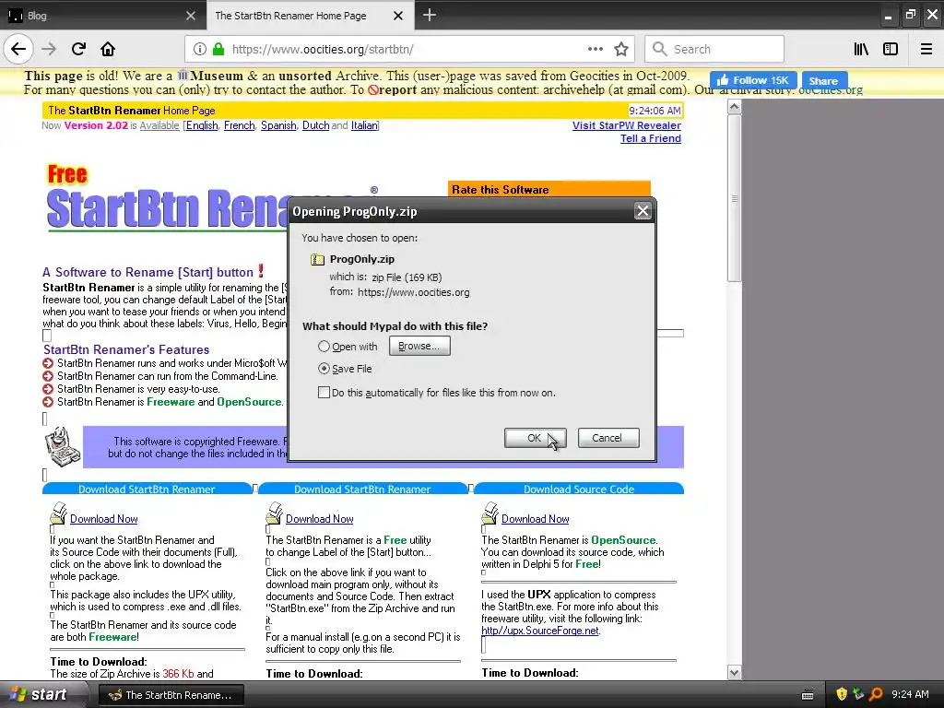Toggle the sidebar view icon
944x708 pixels.
click(x=891, y=49)
